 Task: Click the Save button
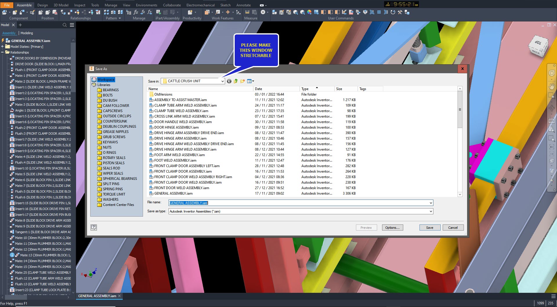click(429, 227)
